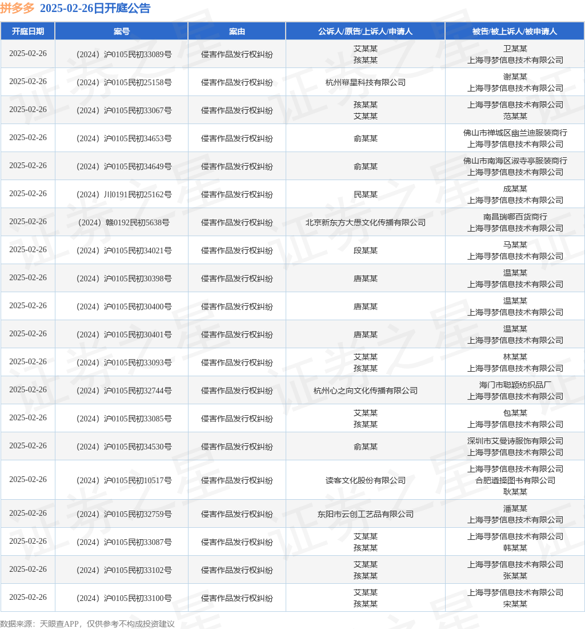Select the 开庭日期 column header
585x629 pixels.
(27, 31)
